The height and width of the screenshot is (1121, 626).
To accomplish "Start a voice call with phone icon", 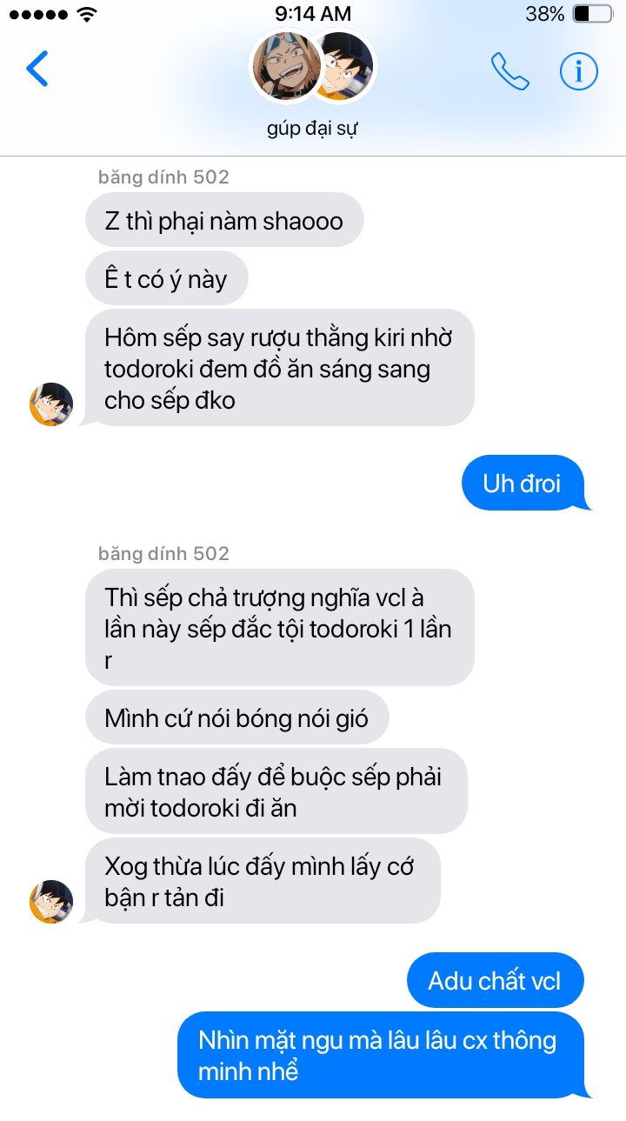I will [x=509, y=71].
